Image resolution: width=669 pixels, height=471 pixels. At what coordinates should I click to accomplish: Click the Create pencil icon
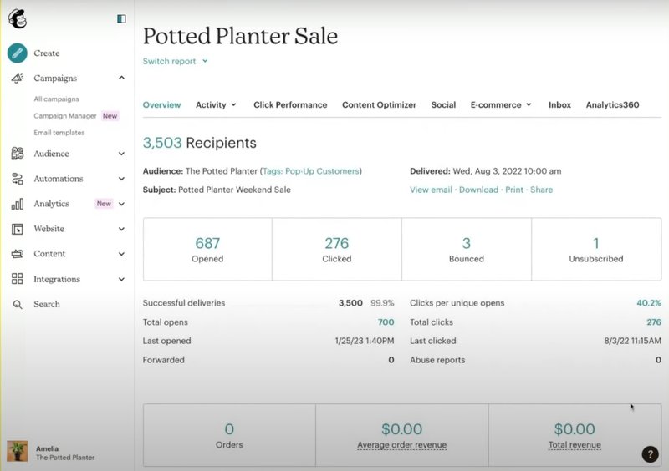[x=17, y=53]
